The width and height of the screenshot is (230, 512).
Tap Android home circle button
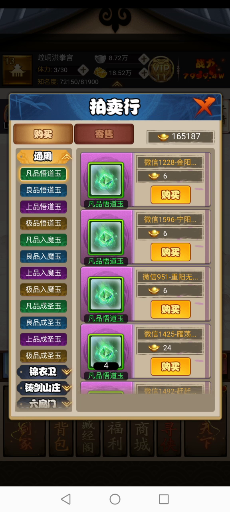(x=115, y=499)
